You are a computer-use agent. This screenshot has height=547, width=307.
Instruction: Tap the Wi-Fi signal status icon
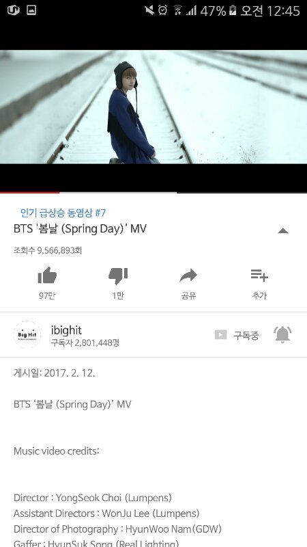[x=177, y=10]
